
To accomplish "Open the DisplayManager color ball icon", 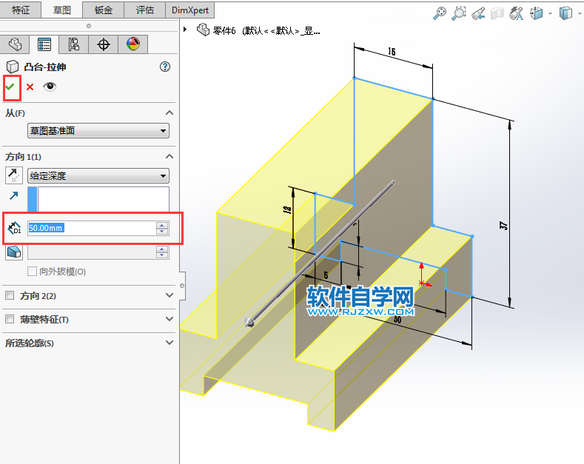I will (x=133, y=44).
